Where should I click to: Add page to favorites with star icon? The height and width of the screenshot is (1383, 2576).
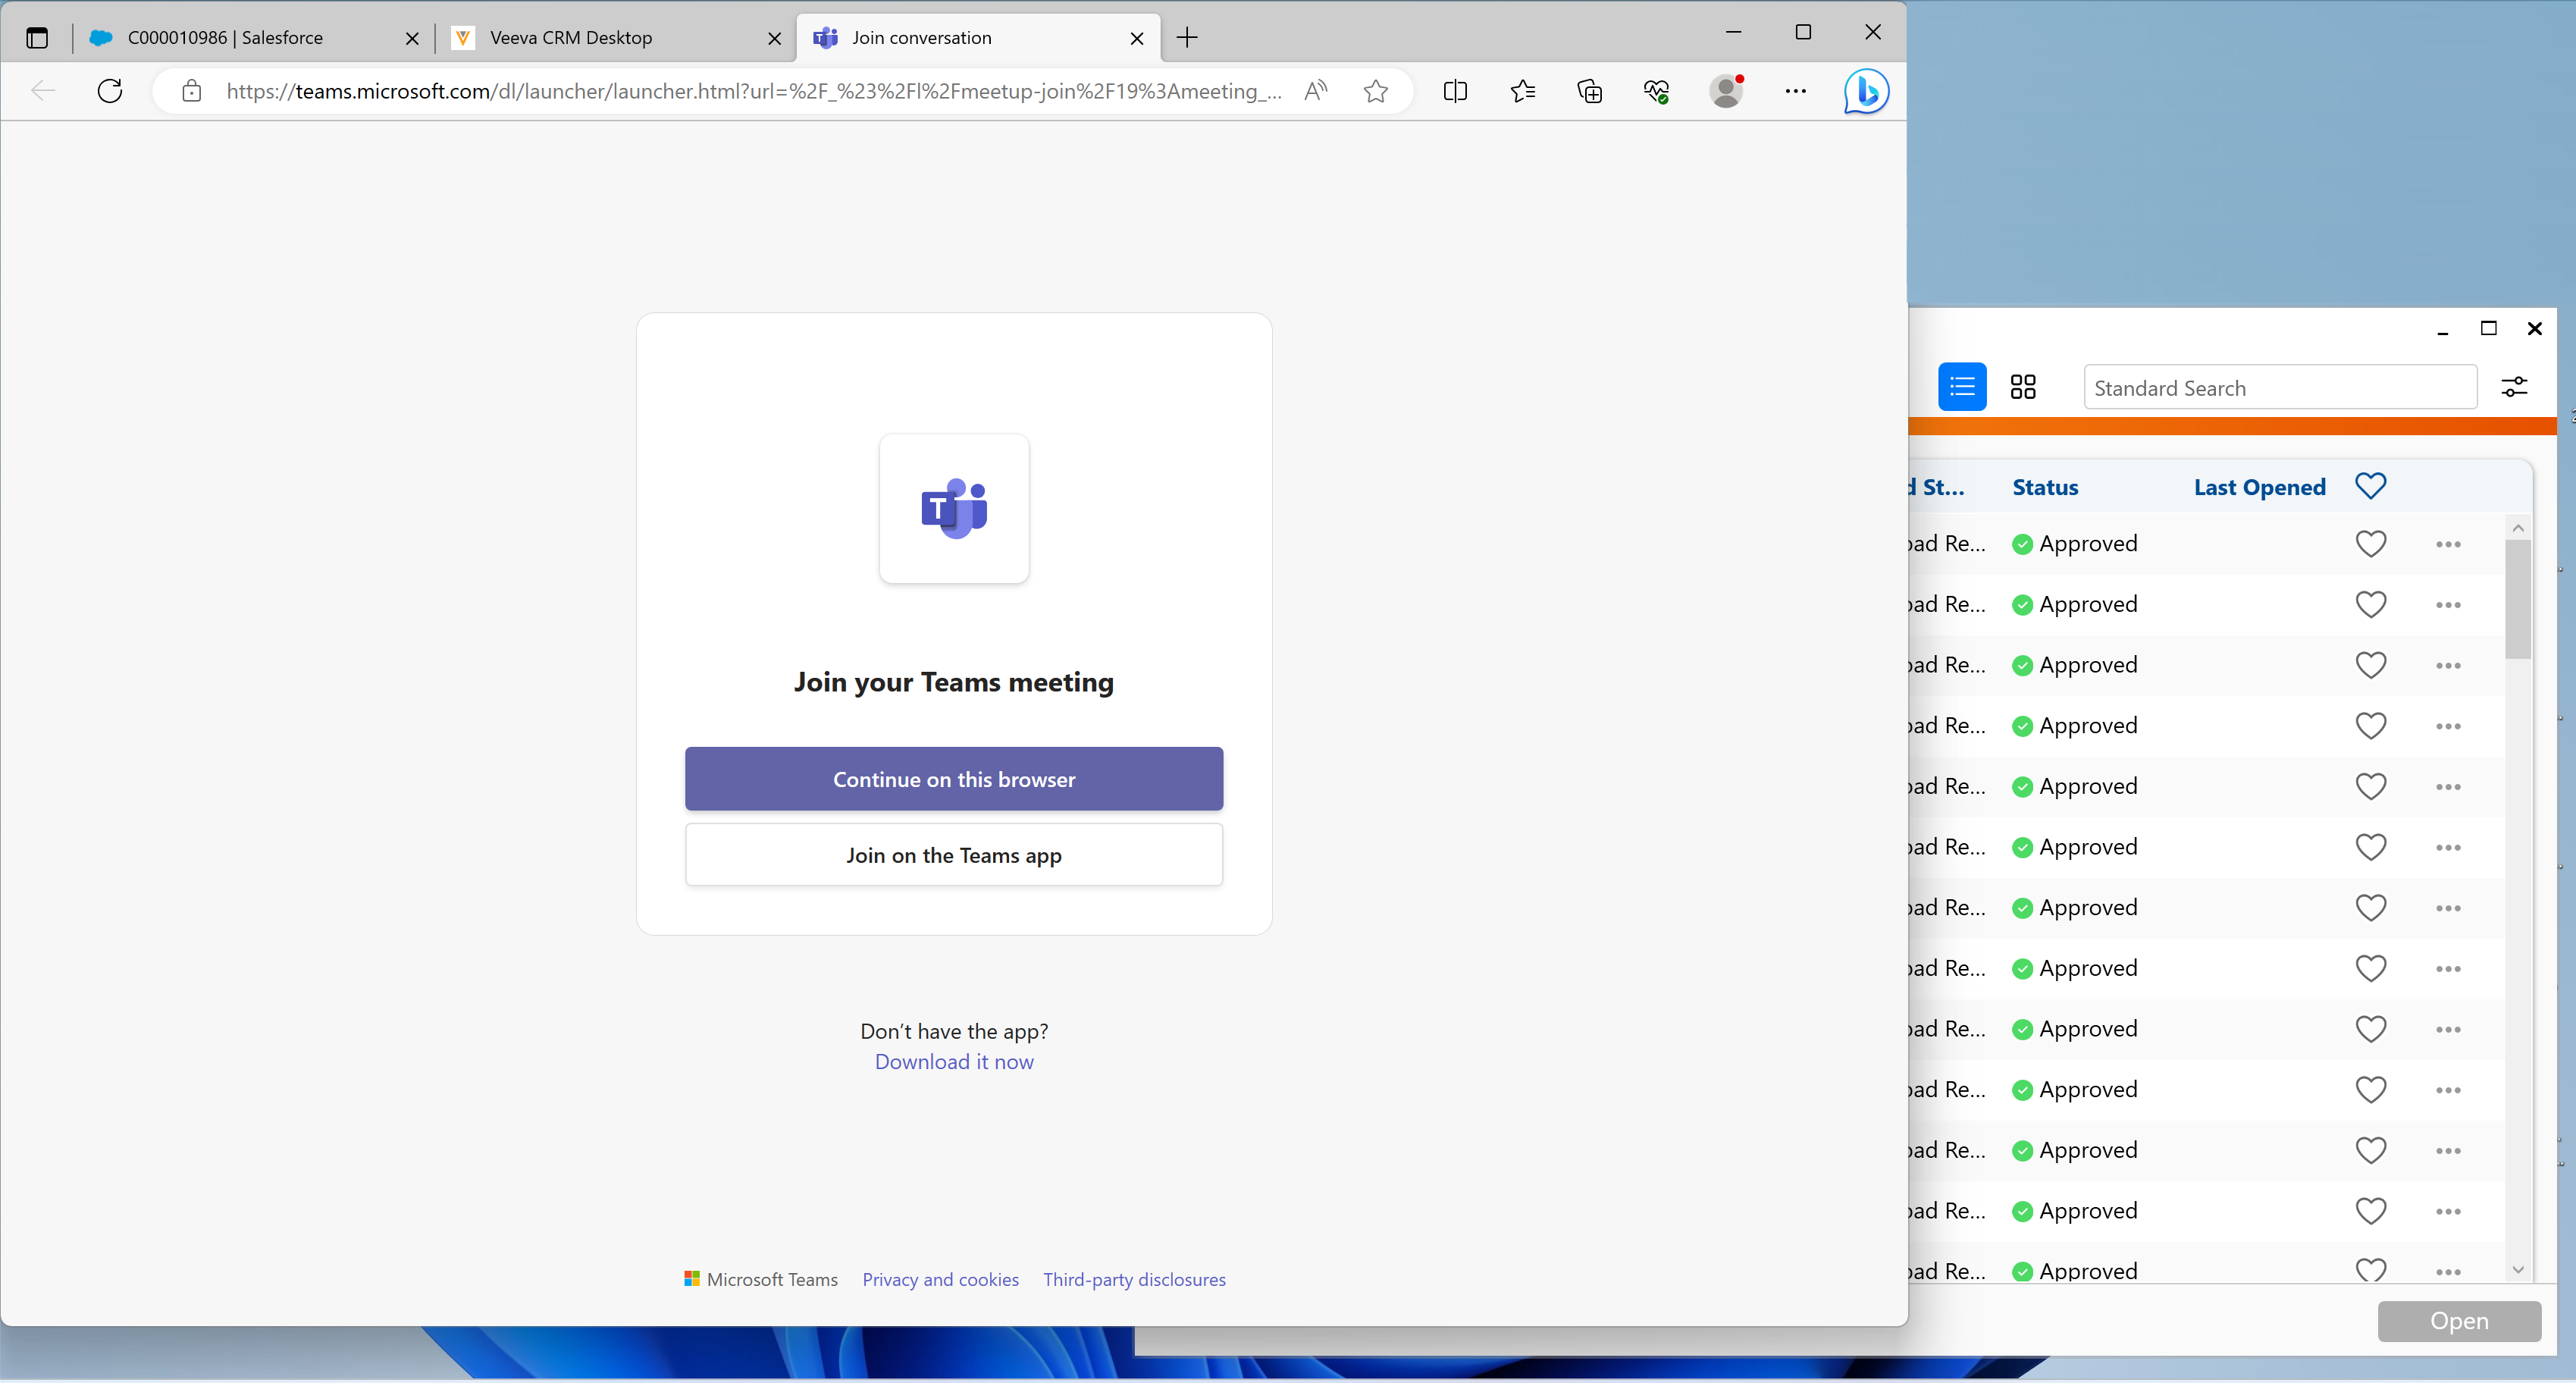click(1376, 91)
